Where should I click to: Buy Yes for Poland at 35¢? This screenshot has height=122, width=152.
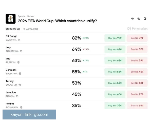tap(115, 105)
